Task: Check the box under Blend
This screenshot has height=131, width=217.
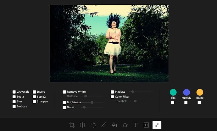Action: click(x=199, y=102)
